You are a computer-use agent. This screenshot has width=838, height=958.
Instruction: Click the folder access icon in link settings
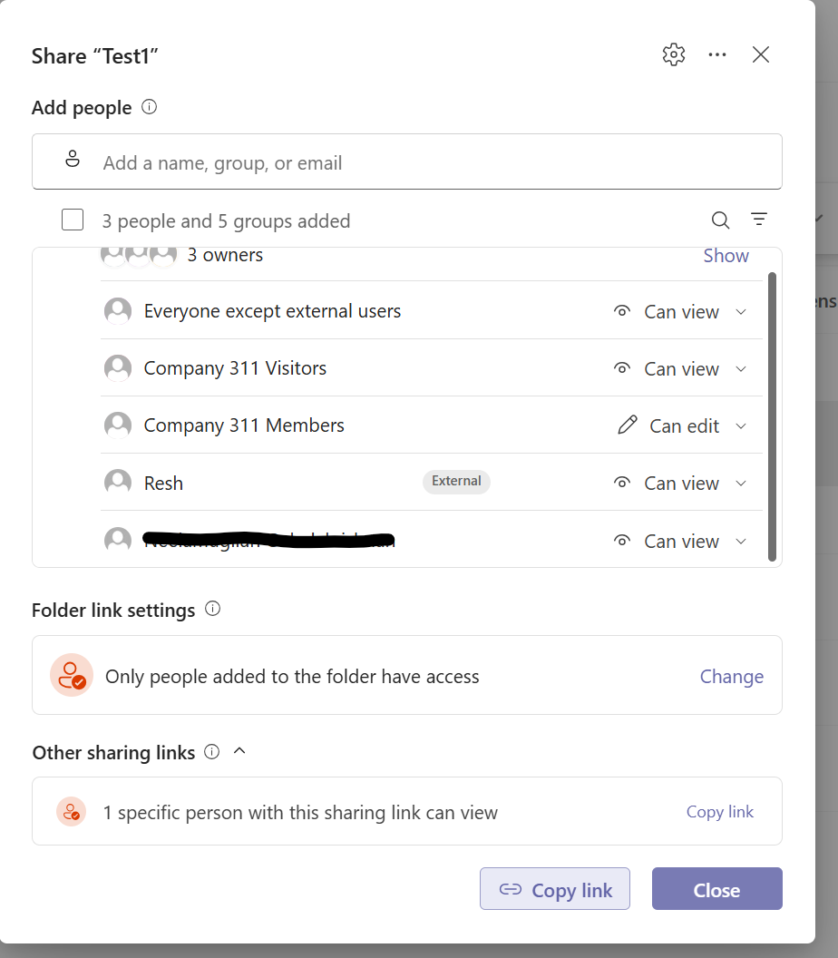72,675
